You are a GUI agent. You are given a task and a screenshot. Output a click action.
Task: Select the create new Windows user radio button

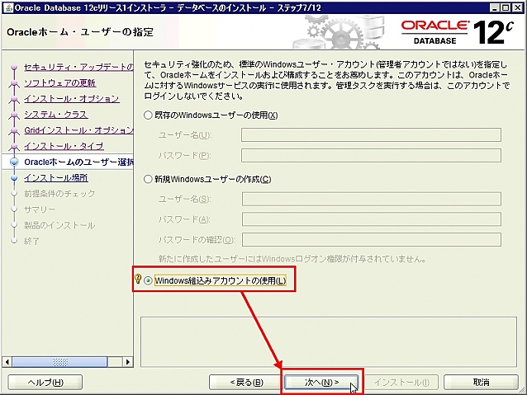(148, 179)
